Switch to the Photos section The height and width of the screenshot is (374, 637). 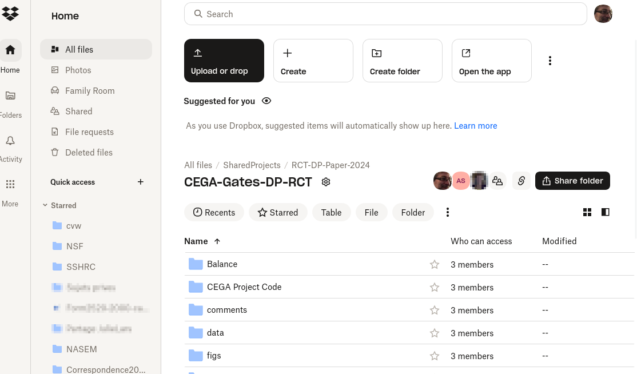tap(78, 70)
